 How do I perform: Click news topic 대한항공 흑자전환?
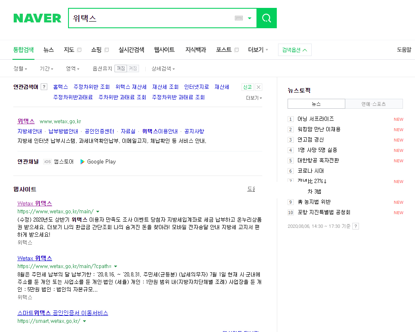pos(318,160)
